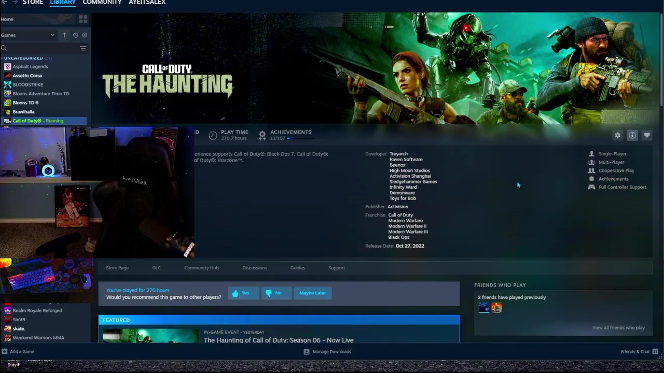This screenshot has width=664, height=373.
Task: Click the Manage Downloads icon
Action: tap(307, 352)
